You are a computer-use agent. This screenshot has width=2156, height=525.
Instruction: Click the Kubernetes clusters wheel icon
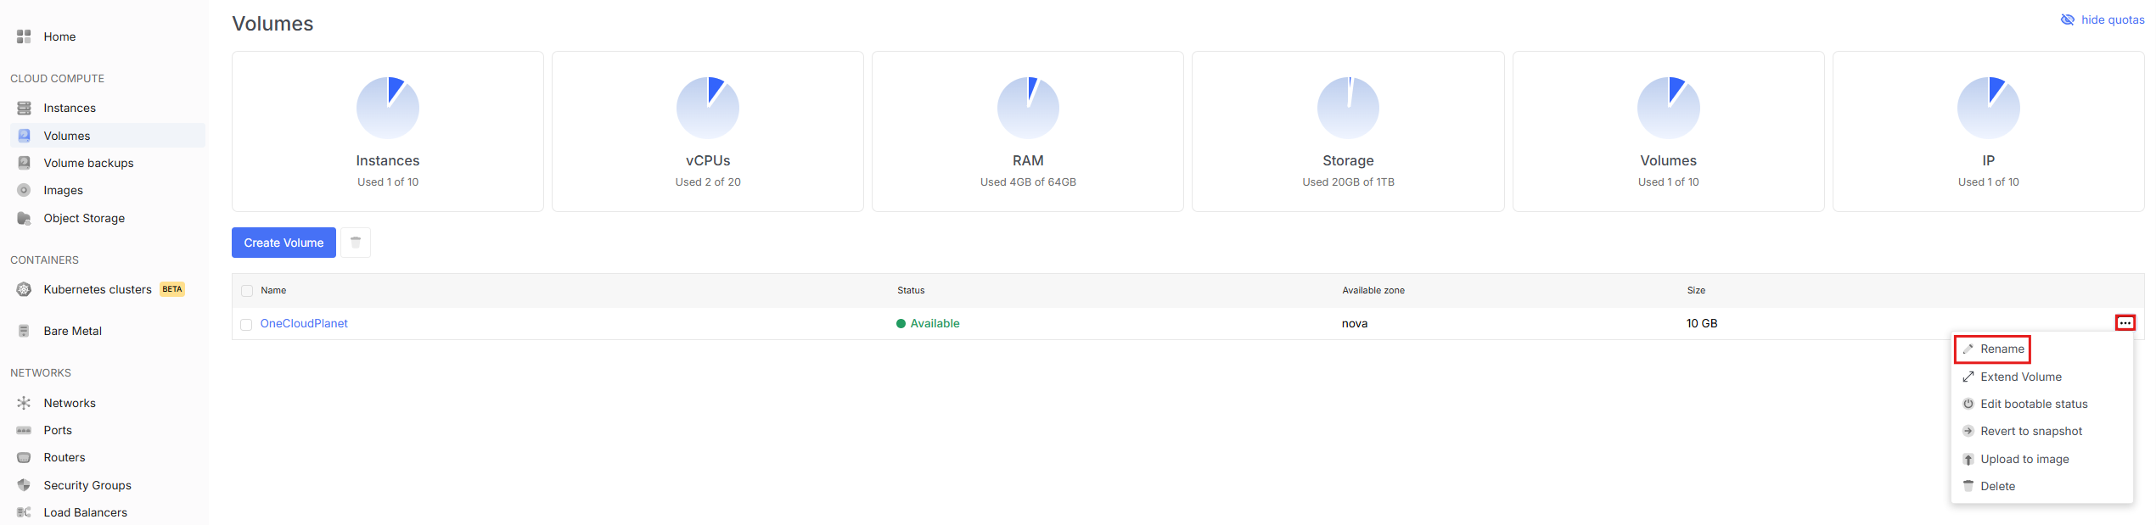24,289
